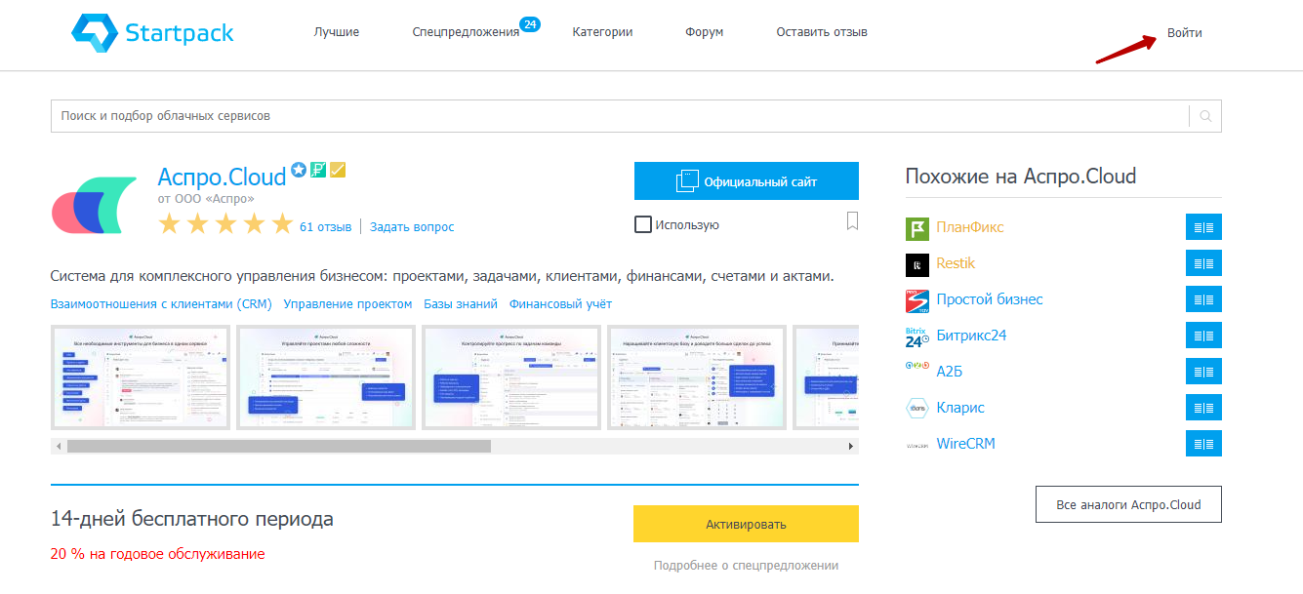Click compare icon next to WireCRM
The height and width of the screenshot is (594, 1303).
(x=1203, y=444)
